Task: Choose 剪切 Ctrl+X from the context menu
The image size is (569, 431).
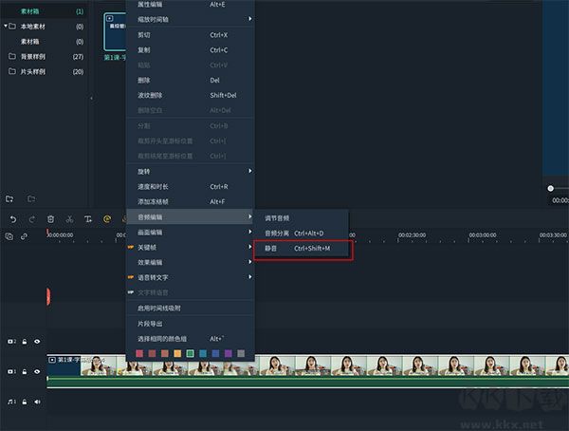Action: 191,35
